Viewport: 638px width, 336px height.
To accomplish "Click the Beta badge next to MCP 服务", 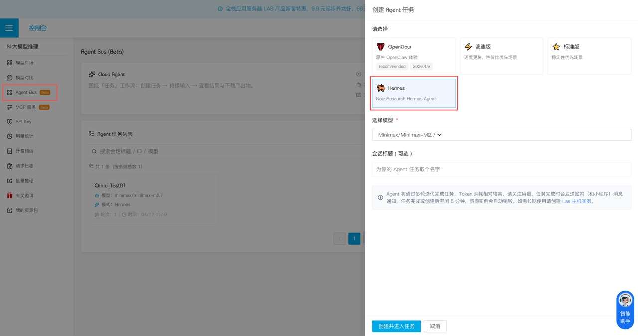I will coord(44,107).
